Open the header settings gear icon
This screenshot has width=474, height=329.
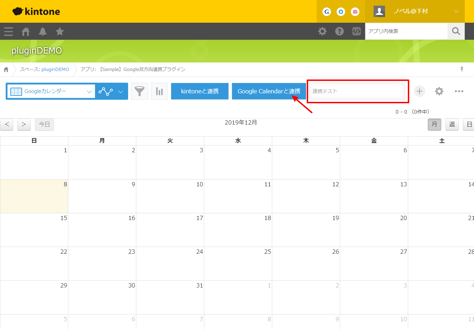click(322, 31)
